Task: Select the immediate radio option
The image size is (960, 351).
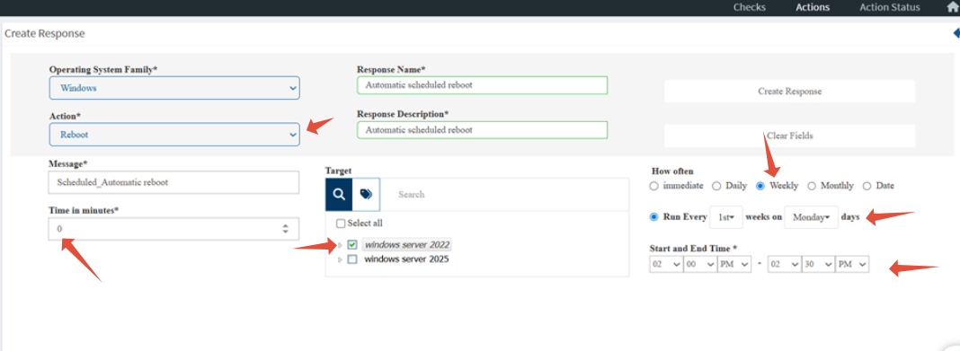Action: point(653,185)
